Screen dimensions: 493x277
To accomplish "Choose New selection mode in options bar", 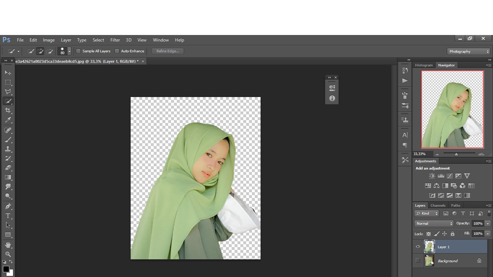I will coord(31,51).
